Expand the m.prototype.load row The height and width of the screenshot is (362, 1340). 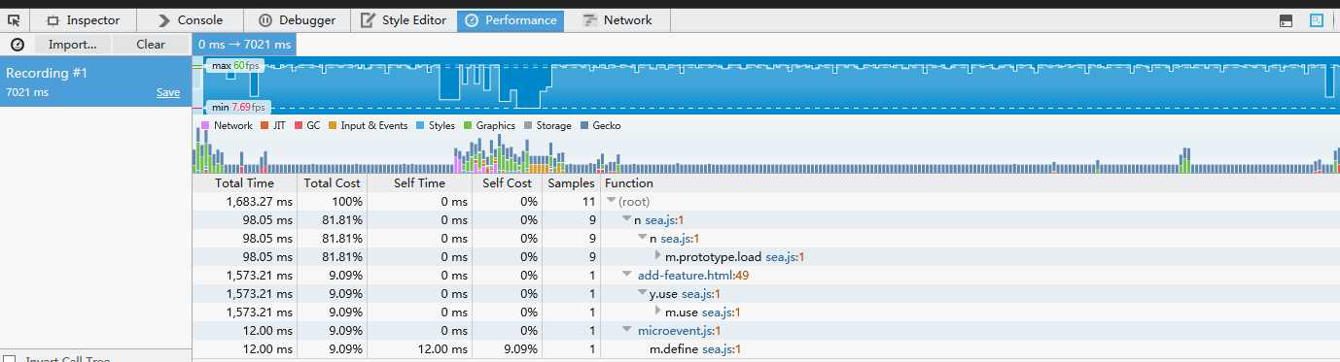coord(658,257)
